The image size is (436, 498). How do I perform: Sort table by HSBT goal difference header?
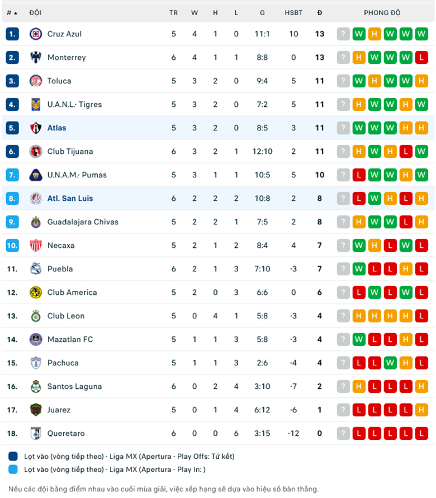[293, 13]
